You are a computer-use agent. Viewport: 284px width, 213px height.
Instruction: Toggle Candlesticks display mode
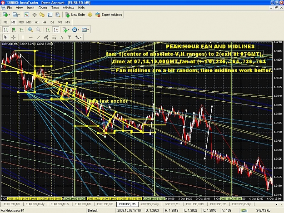pos(14,30)
